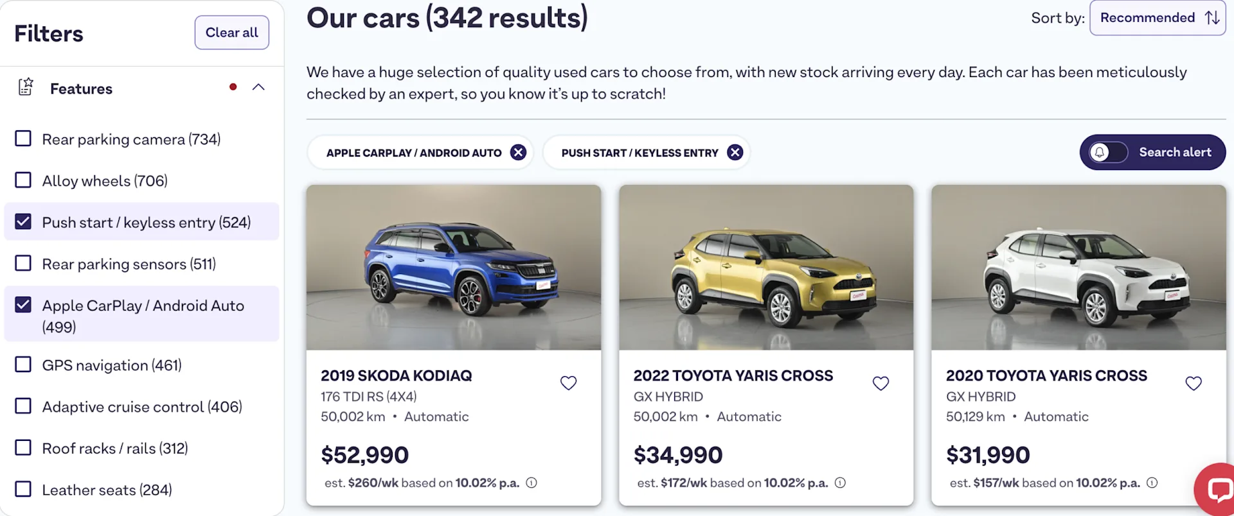
Task: Click the Clear all filters button
Action: pyautogui.click(x=231, y=33)
